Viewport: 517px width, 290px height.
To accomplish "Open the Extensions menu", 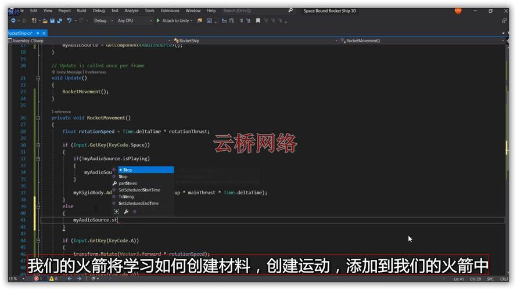I will click(170, 10).
